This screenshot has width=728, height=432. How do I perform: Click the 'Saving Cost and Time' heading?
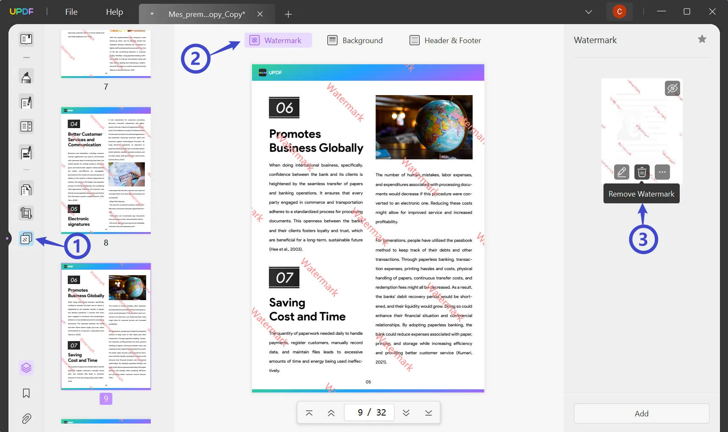click(307, 309)
